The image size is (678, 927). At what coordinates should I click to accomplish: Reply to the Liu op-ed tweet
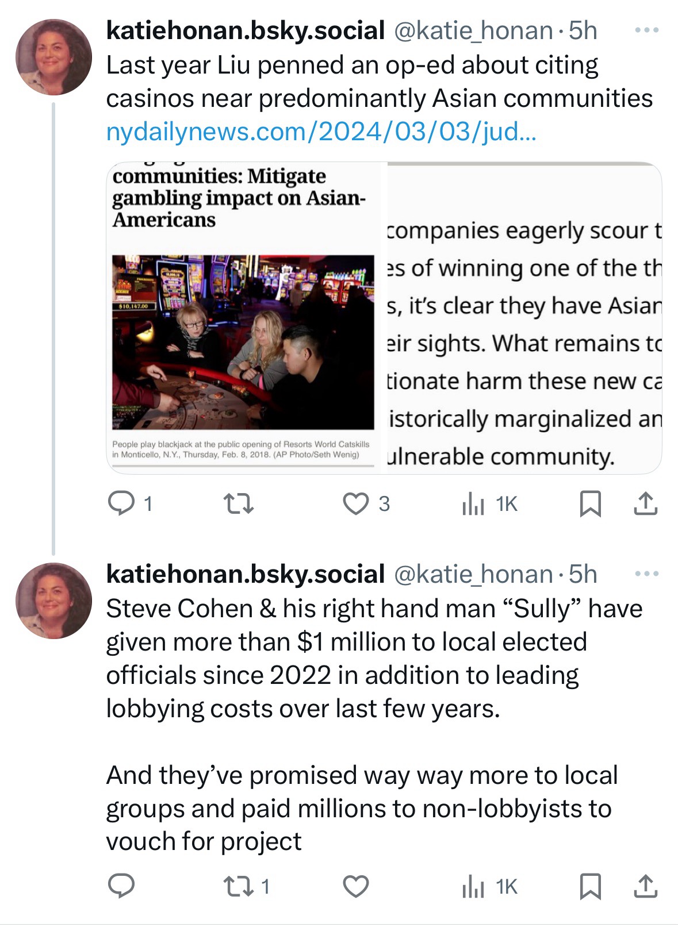[x=122, y=504]
